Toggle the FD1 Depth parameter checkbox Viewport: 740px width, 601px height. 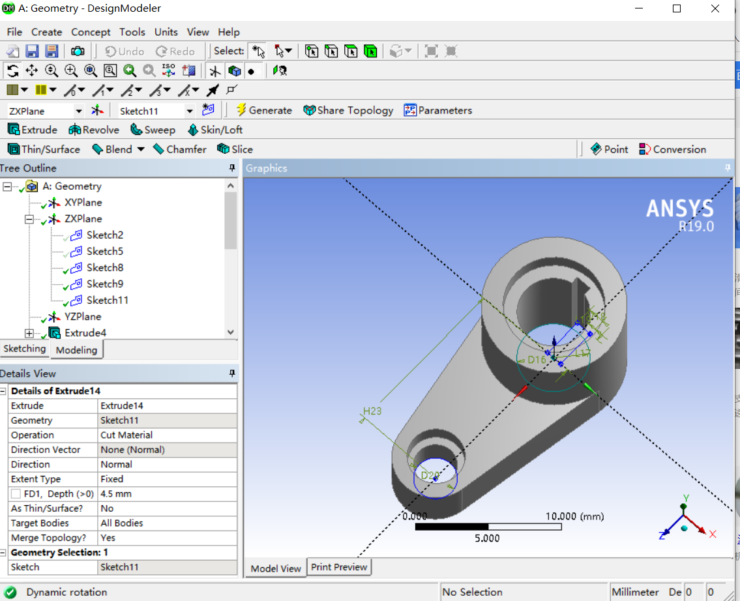click(16, 493)
